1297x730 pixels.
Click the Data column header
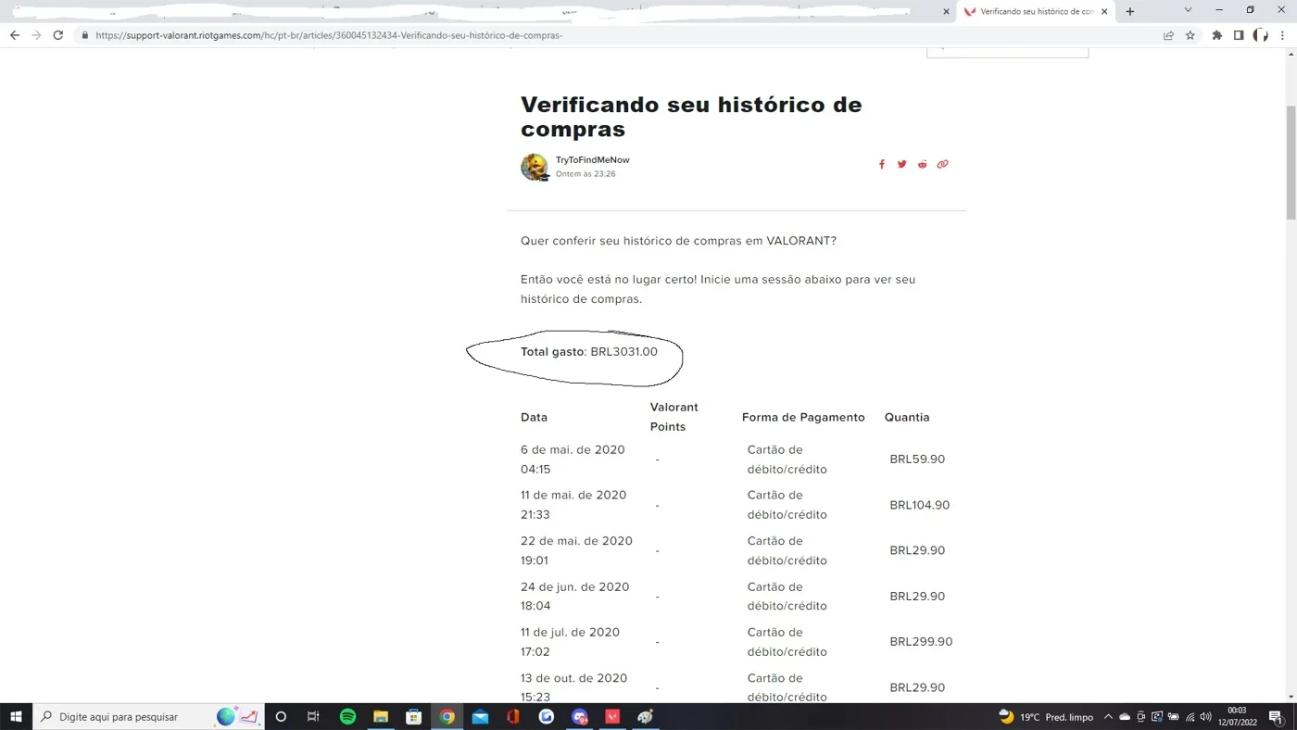pos(534,417)
